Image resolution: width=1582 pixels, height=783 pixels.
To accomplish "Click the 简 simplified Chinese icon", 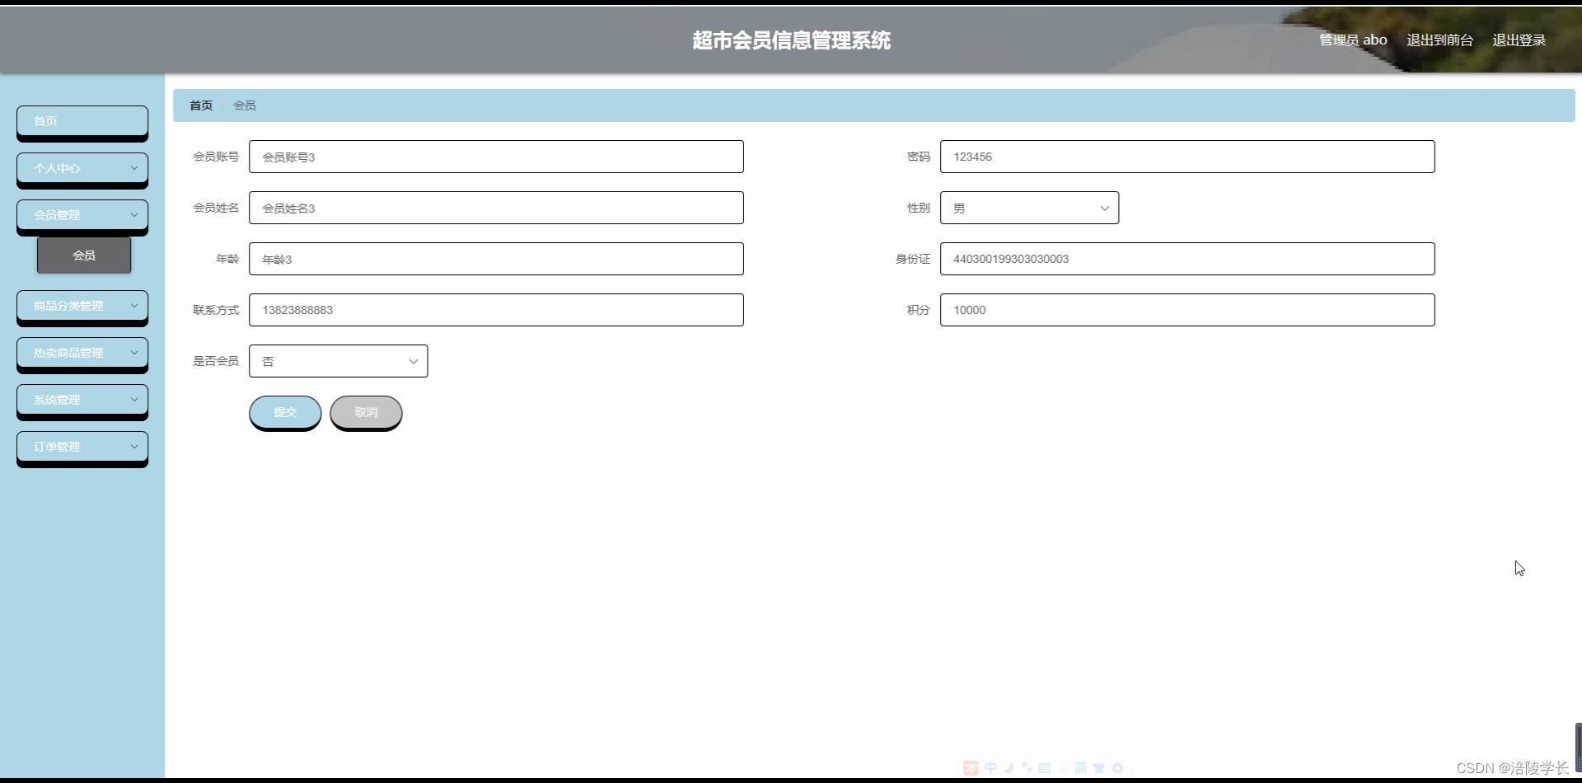I will coord(1080,768).
